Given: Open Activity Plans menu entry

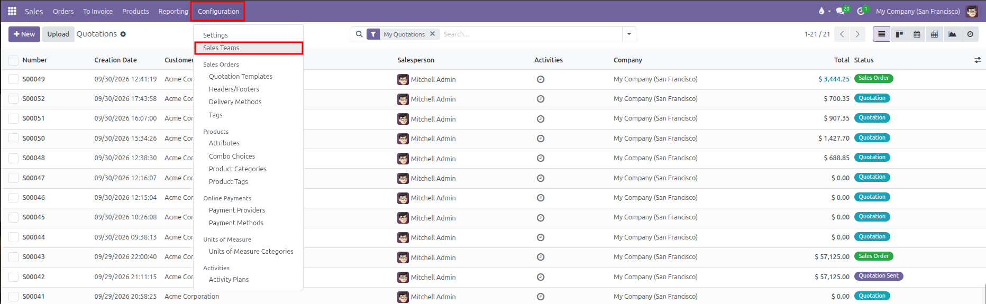Looking at the screenshot, I should 248,280.
